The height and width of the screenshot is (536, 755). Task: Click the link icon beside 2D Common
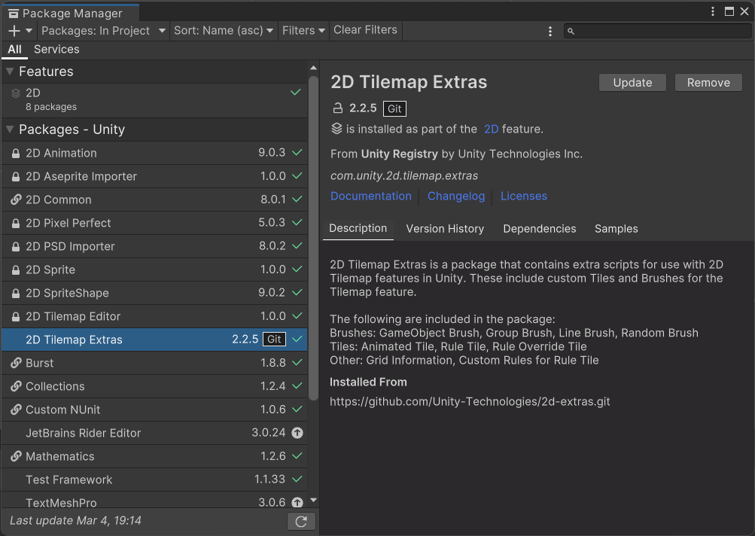click(16, 199)
